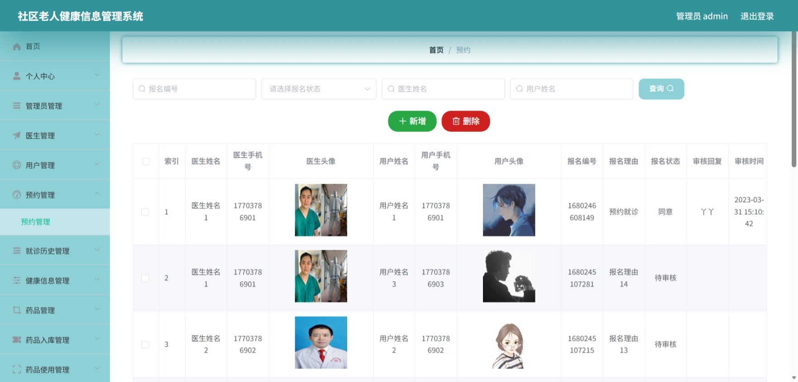The height and width of the screenshot is (382, 798).
Task: Expand the 个人中心 menu chevron
Action: click(x=97, y=75)
